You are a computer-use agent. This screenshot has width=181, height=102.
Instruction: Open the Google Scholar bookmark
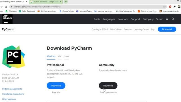(x=66, y=11)
